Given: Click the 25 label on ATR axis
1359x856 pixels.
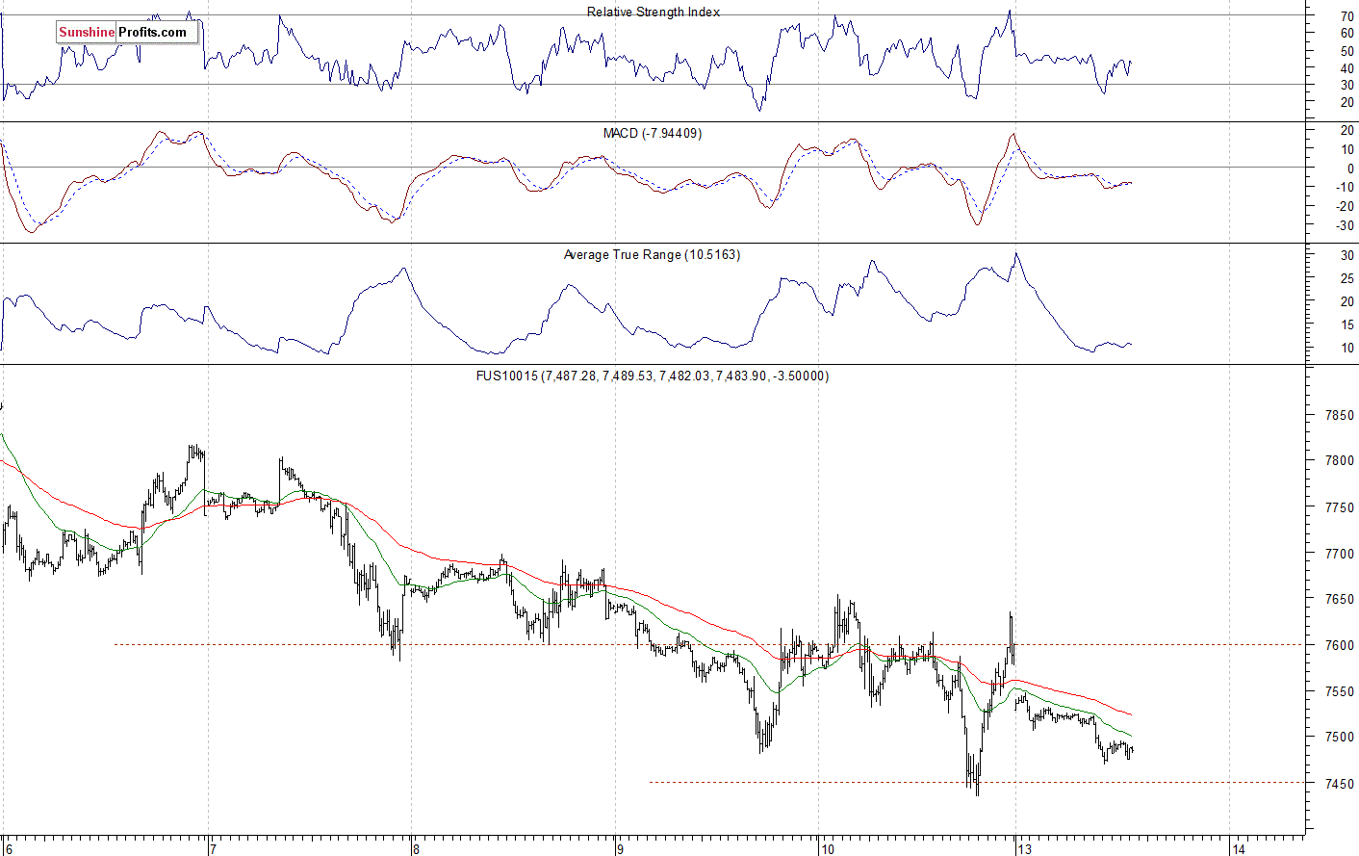Looking at the screenshot, I should click(x=1346, y=279).
